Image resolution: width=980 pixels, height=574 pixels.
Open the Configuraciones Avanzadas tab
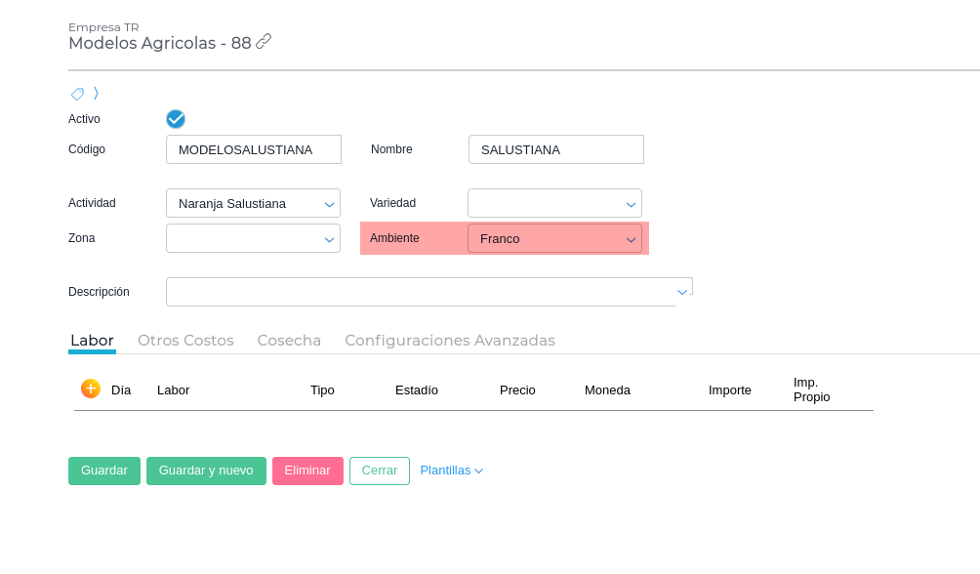(x=449, y=341)
